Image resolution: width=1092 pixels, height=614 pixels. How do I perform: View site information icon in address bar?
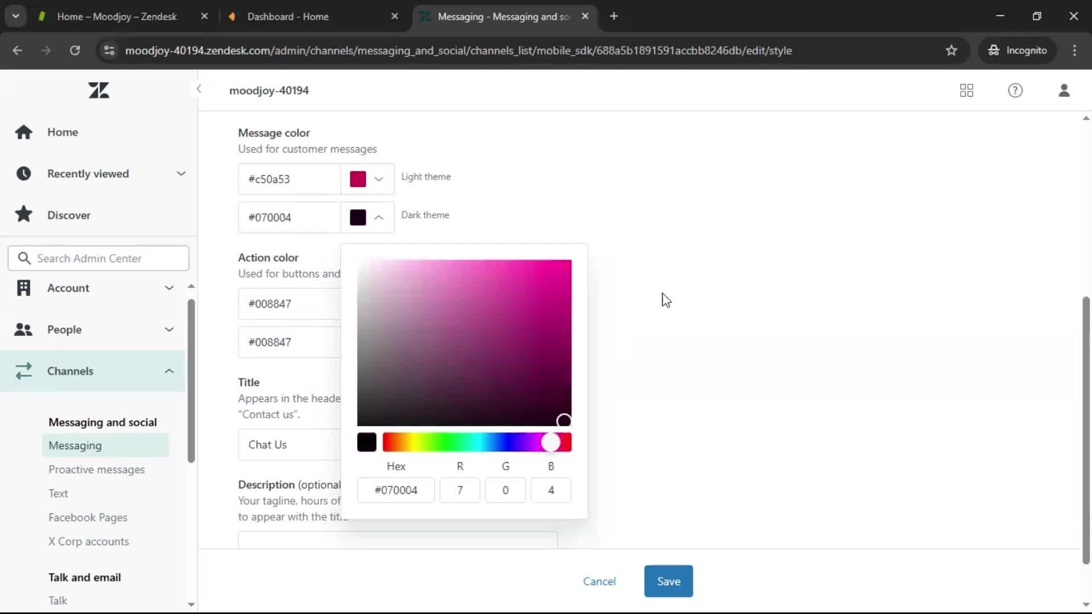coord(109,50)
